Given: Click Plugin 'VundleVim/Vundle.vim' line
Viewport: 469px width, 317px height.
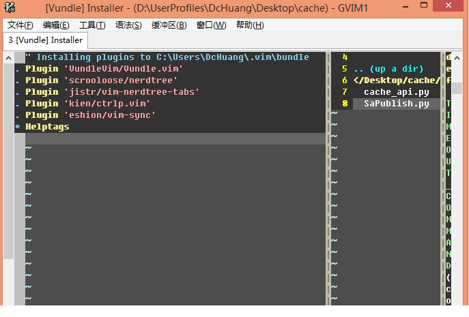Looking at the screenshot, I should click(104, 69).
